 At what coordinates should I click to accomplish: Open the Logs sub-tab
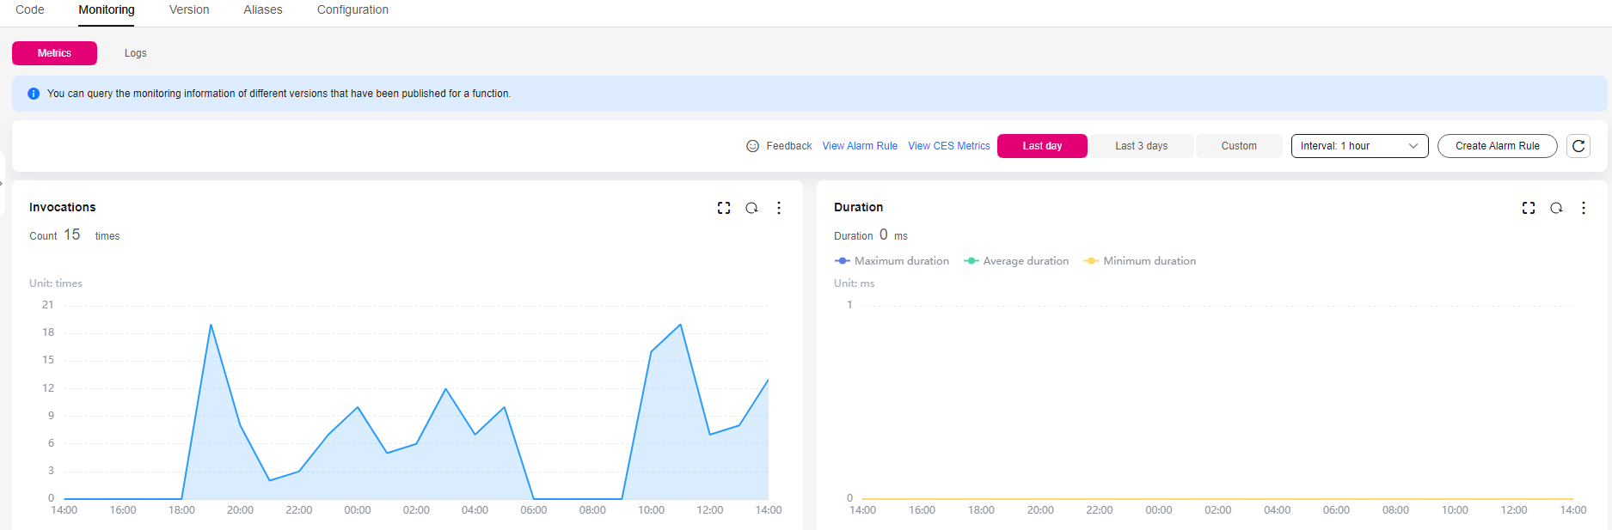click(136, 53)
